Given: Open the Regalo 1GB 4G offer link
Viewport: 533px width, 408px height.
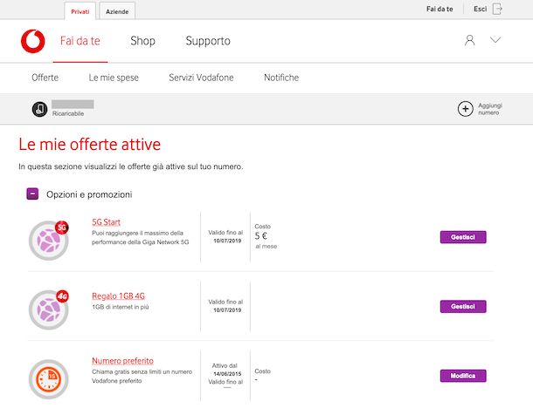Looking at the screenshot, I should click(118, 296).
